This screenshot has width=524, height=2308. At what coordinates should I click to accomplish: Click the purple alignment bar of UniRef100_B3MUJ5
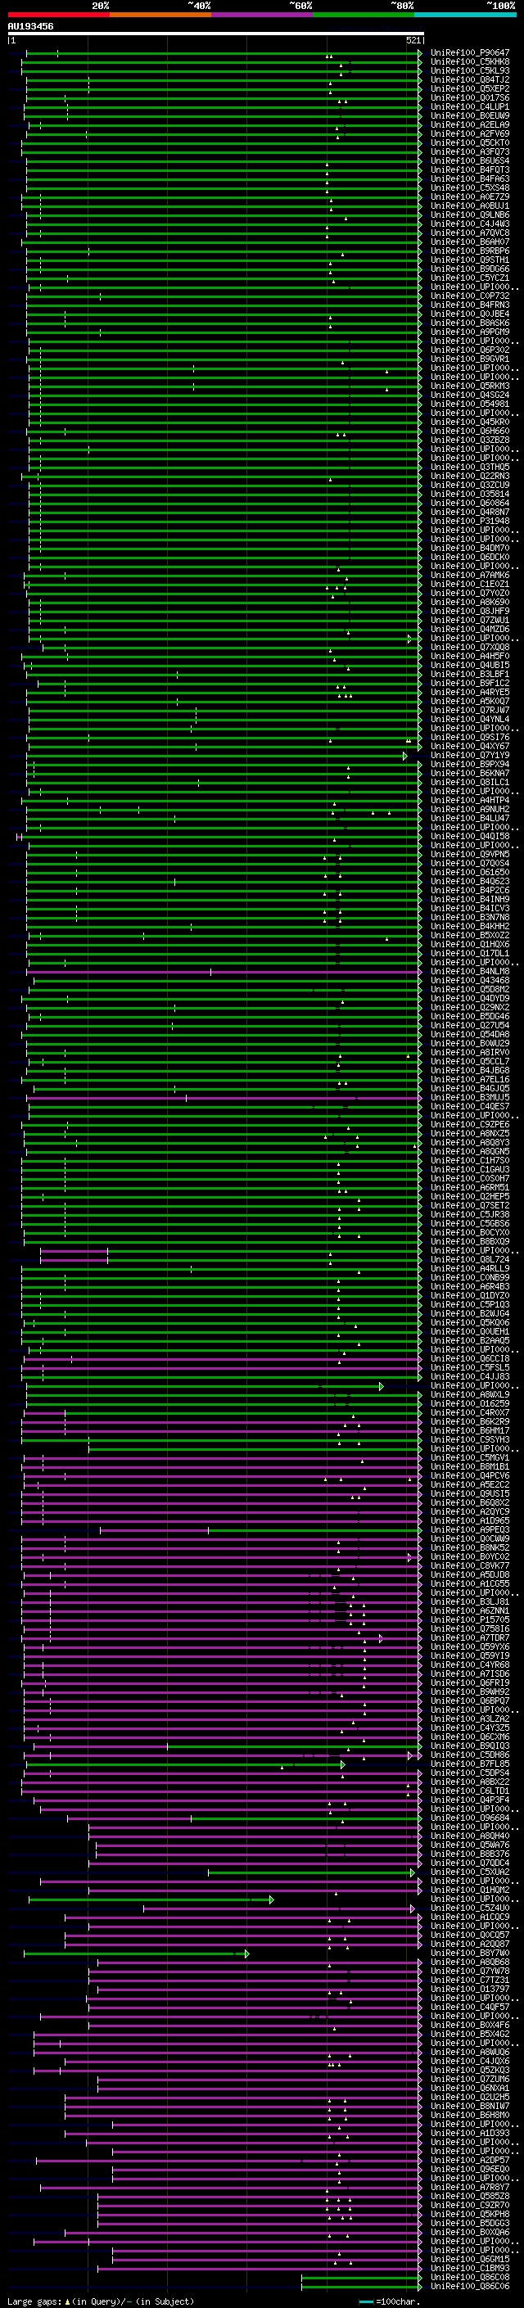click(223, 1098)
